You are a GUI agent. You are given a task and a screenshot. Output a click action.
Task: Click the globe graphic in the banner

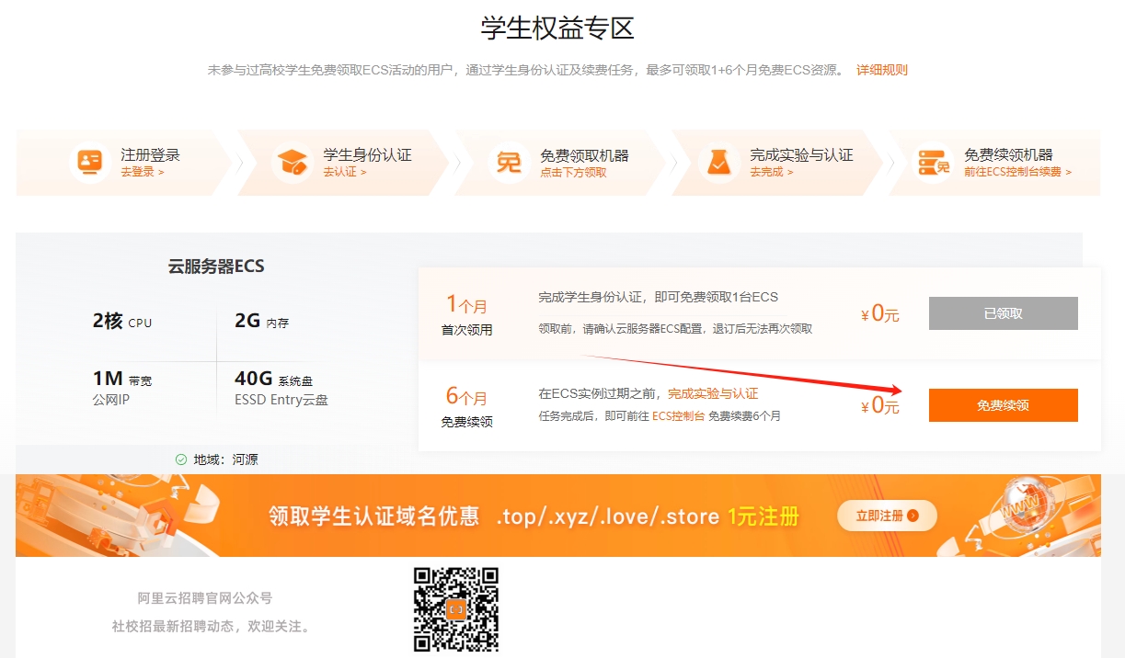[1026, 504]
